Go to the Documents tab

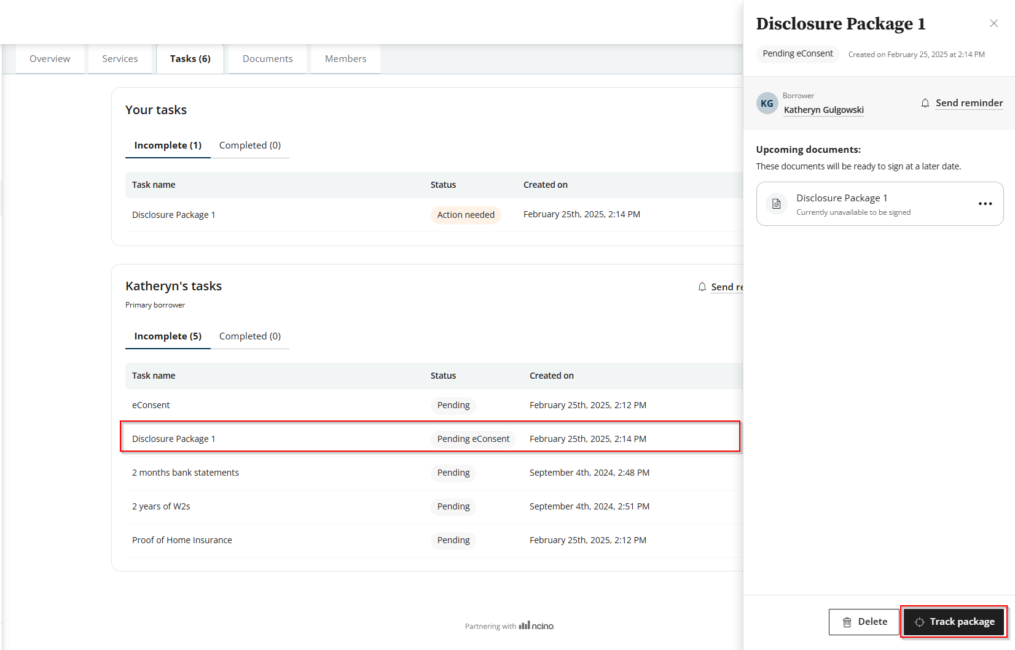point(267,59)
